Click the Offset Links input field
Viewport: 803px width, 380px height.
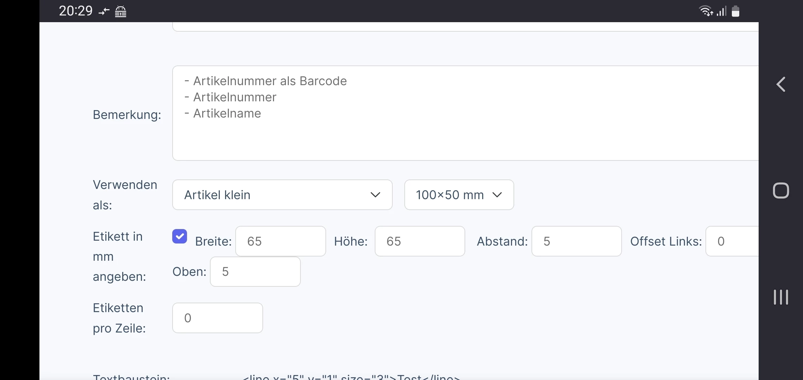pyautogui.click(x=732, y=241)
